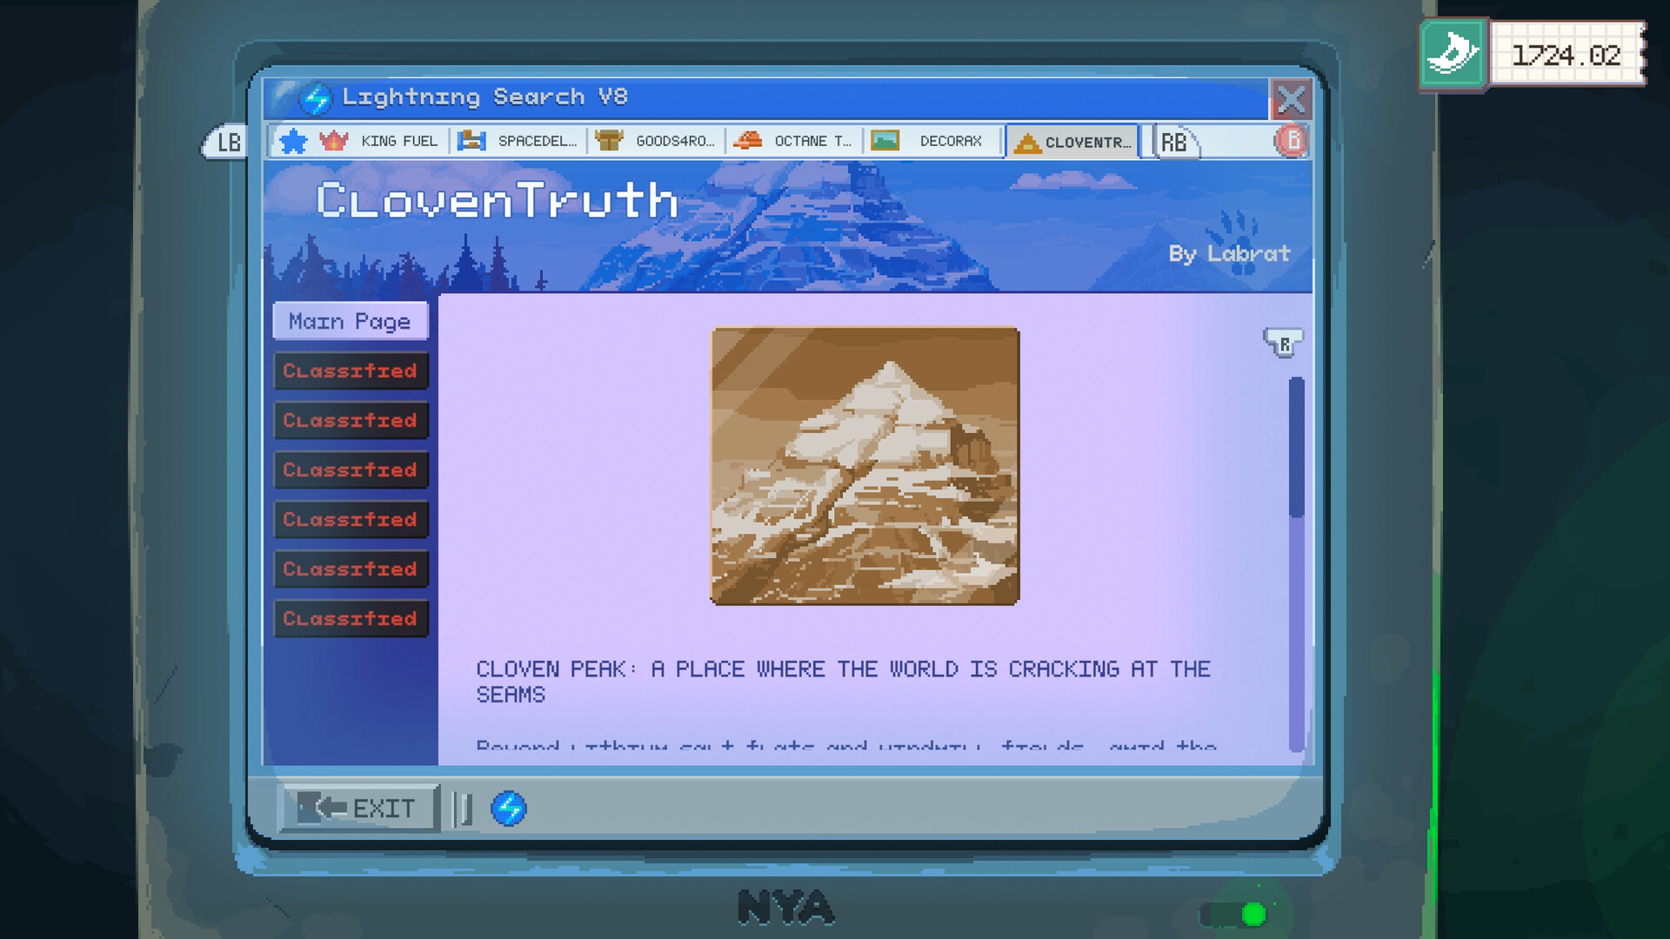Click the Lightning Search taskbar icon
1670x939 pixels.
(x=509, y=809)
